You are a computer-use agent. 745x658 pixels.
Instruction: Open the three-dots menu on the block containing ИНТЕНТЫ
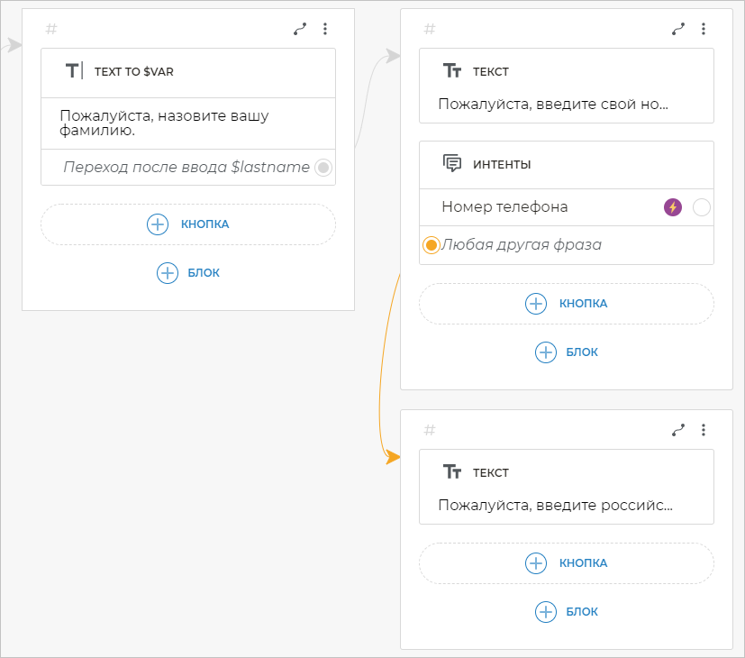tap(704, 29)
